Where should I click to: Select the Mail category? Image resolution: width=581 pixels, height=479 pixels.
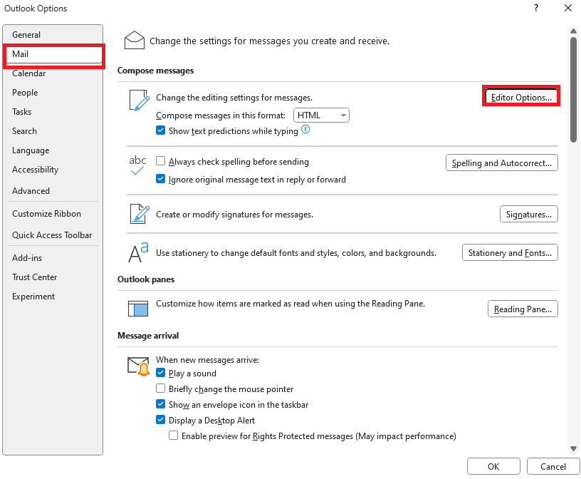(53, 55)
